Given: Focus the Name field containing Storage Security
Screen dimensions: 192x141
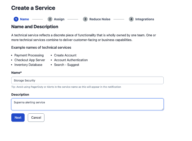Looking at the screenshot, I should [x=88, y=80].
